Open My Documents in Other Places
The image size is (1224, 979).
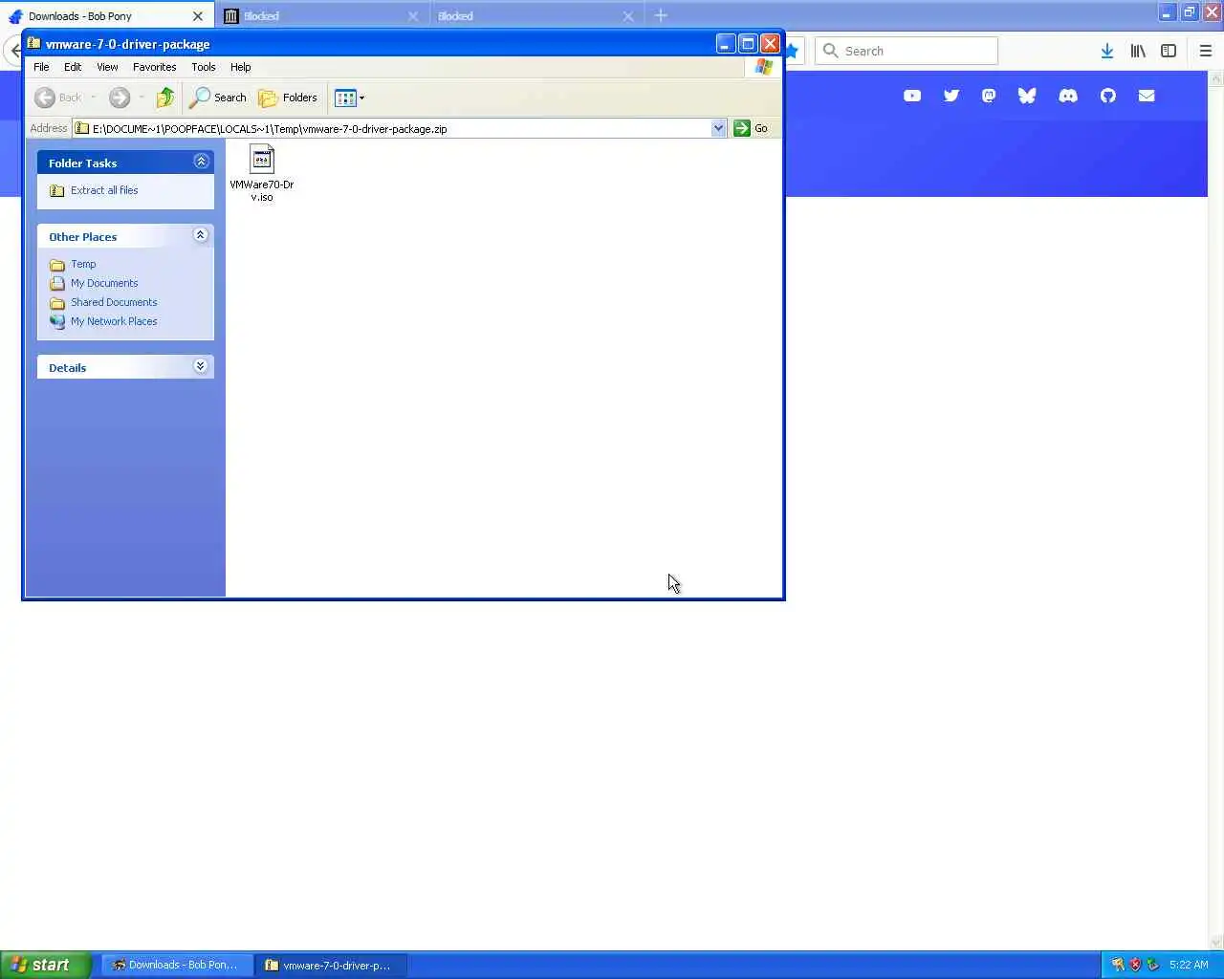(x=104, y=283)
